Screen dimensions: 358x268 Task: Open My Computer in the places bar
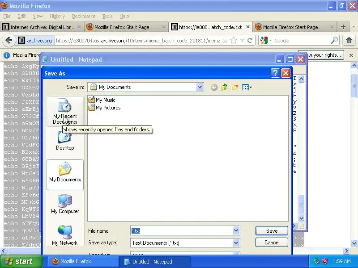pos(65,204)
